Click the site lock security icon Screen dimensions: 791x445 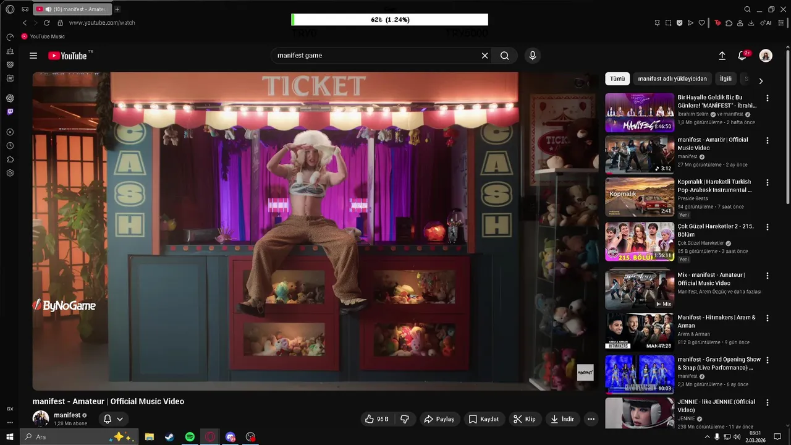click(60, 23)
